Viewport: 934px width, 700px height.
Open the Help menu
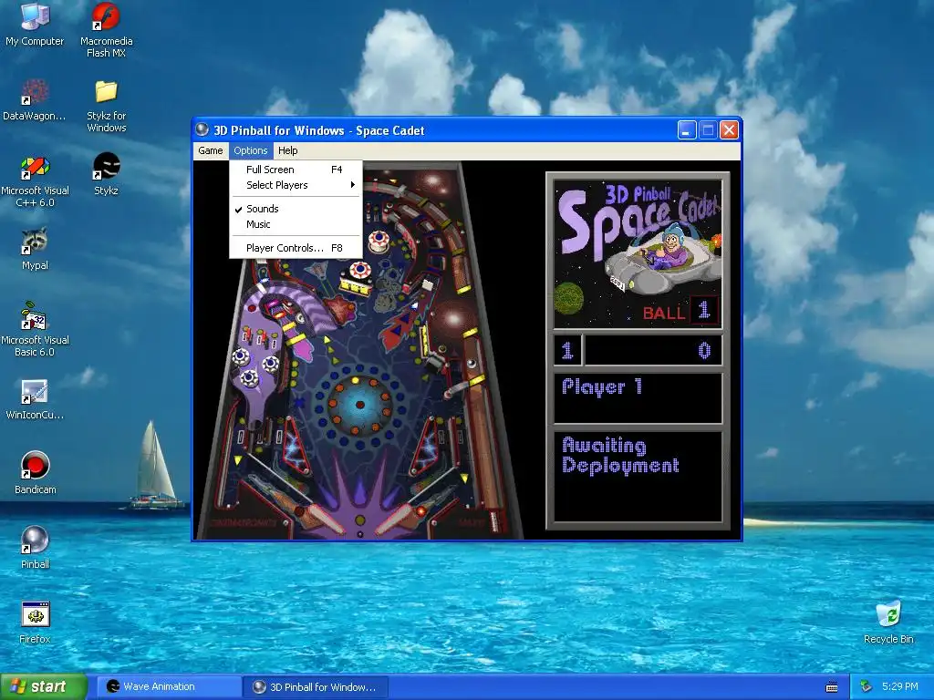point(287,150)
